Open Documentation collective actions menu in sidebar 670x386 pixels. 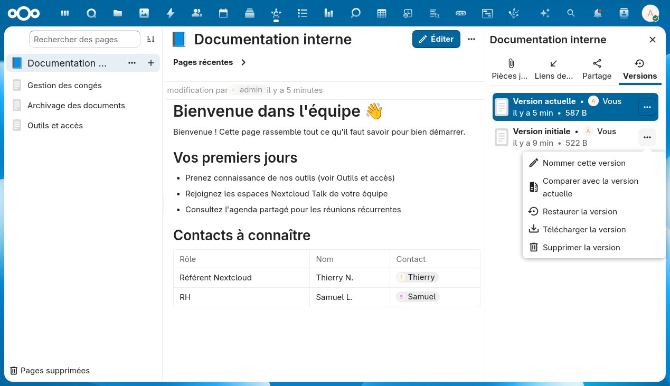[132, 63]
